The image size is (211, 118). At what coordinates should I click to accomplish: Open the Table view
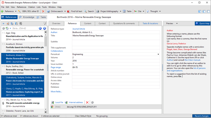(127, 11)
